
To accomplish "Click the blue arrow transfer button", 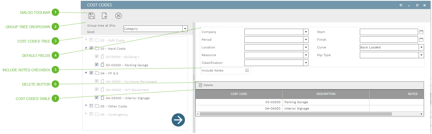I will pyautogui.click(x=178, y=120).
